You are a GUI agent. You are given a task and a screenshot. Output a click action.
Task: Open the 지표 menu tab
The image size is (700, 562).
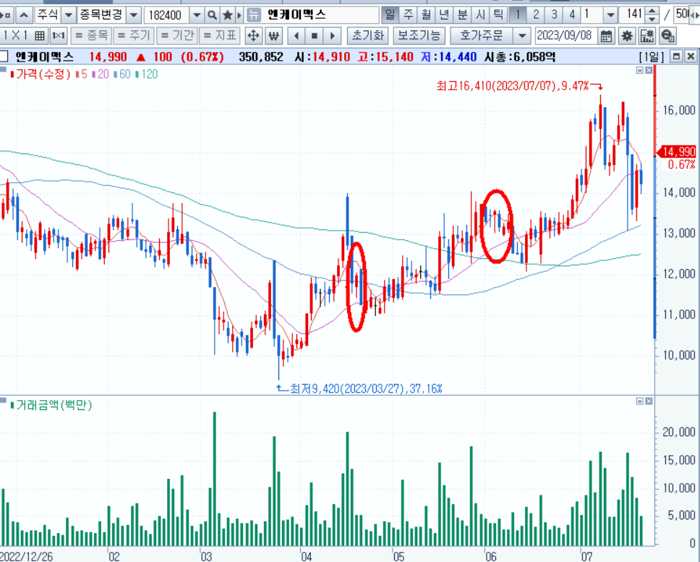pyautogui.click(x=220, y=35)
